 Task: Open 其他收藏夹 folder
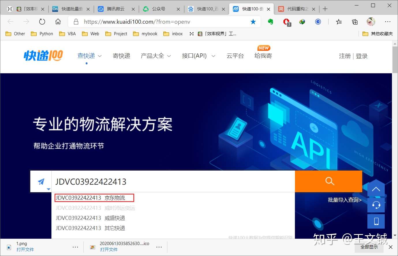[x=378, y=34]
